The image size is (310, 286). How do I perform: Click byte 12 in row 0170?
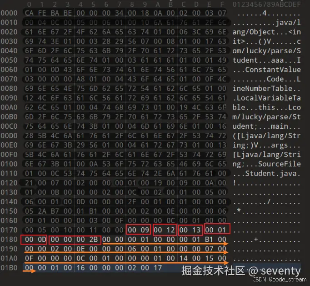click(170, 230)
